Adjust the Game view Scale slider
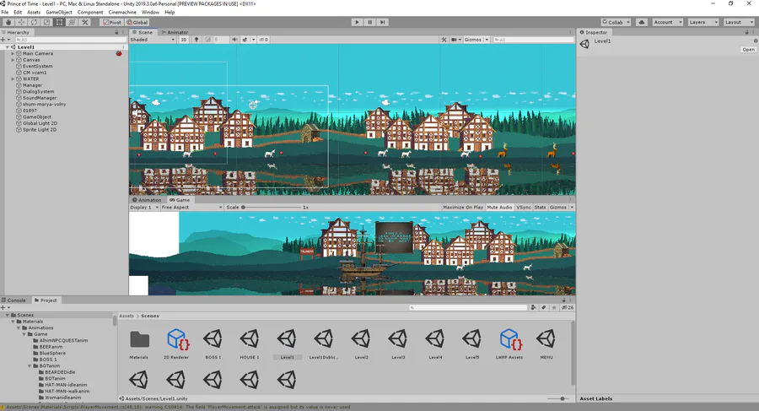This screenshot has width=759, height=411. (272, 208)
